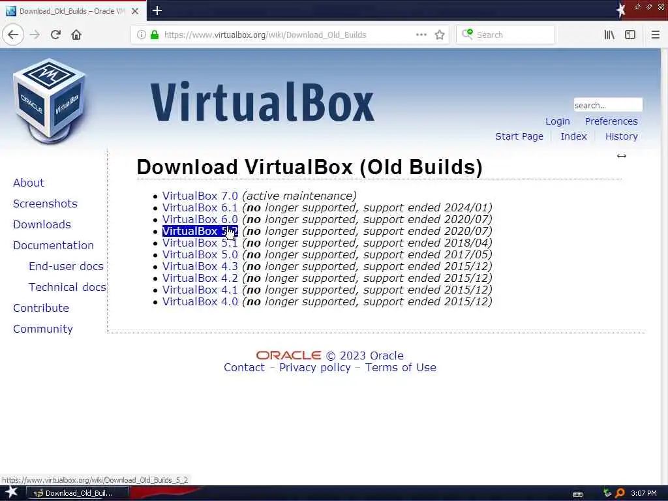Open VirtualBox 7.0 builds link

pyautogui.click(x=200, y=196)
